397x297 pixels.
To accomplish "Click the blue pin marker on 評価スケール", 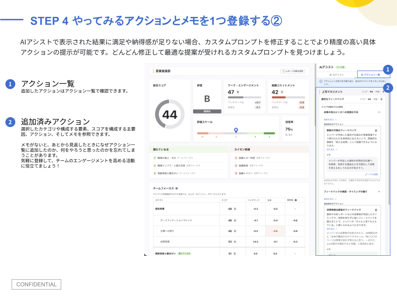I will [236, 130].
